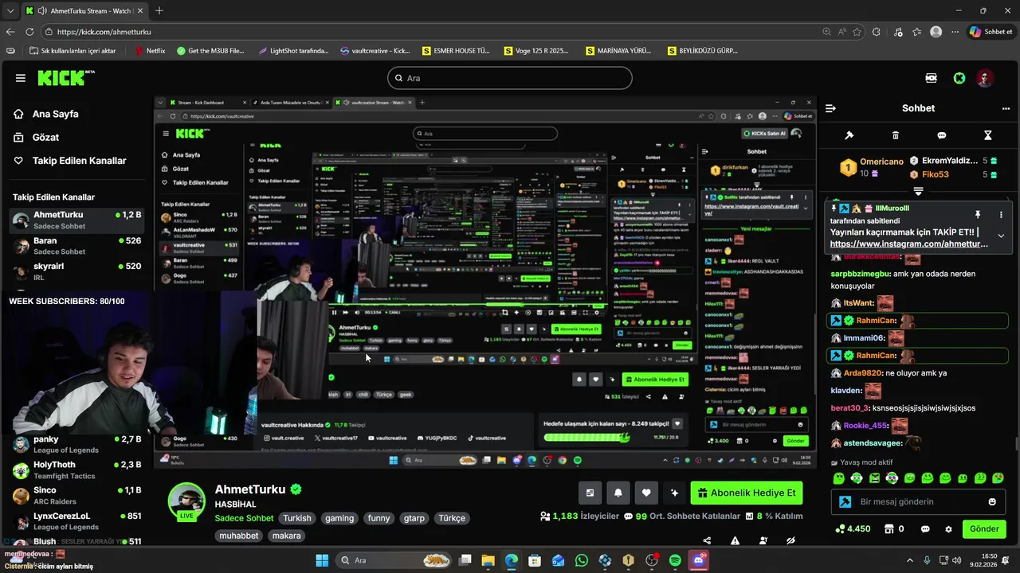Open Spotify from taskbar

(675, 560)
